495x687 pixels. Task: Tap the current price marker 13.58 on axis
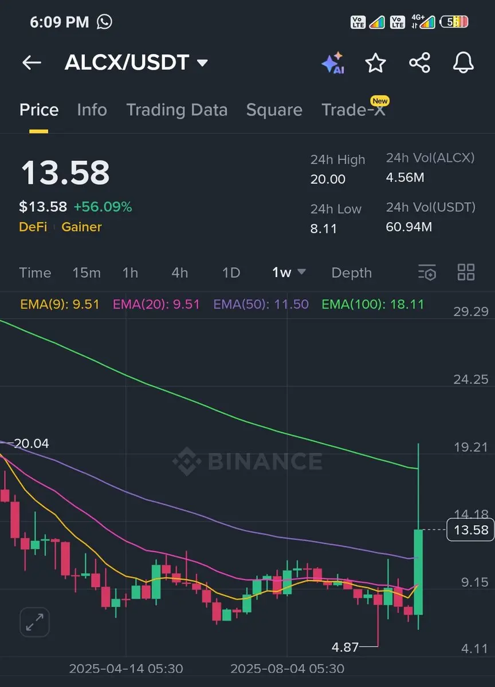(470, 530)
